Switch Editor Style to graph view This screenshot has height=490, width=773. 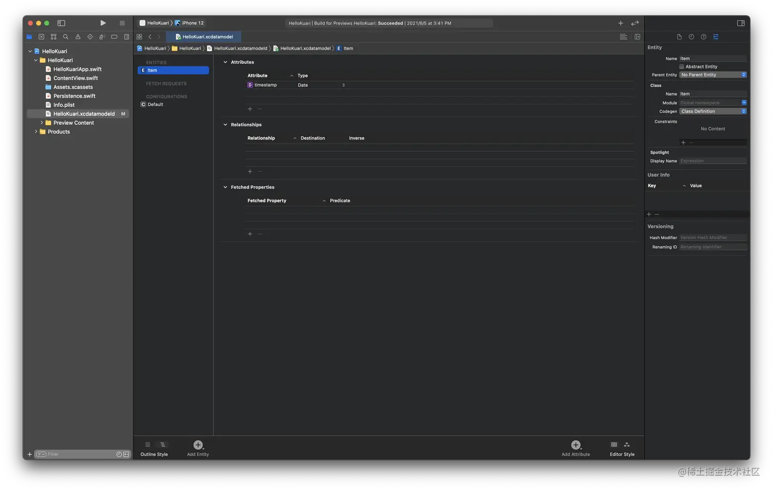tap(627, 445)
